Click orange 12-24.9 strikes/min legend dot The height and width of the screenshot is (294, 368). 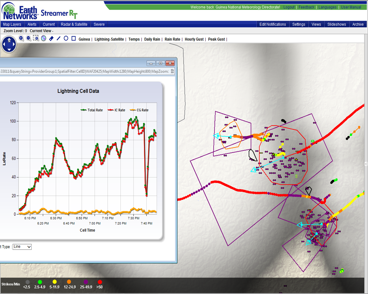[69, 282]
